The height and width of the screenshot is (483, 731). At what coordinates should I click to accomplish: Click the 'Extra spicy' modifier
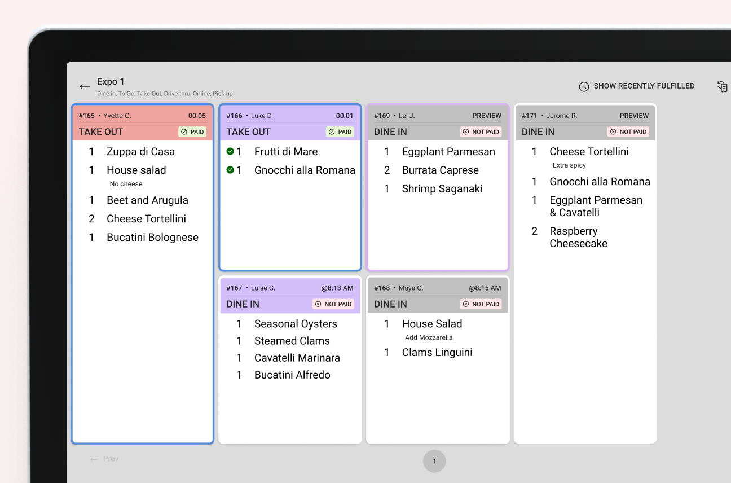click(569, 165)
